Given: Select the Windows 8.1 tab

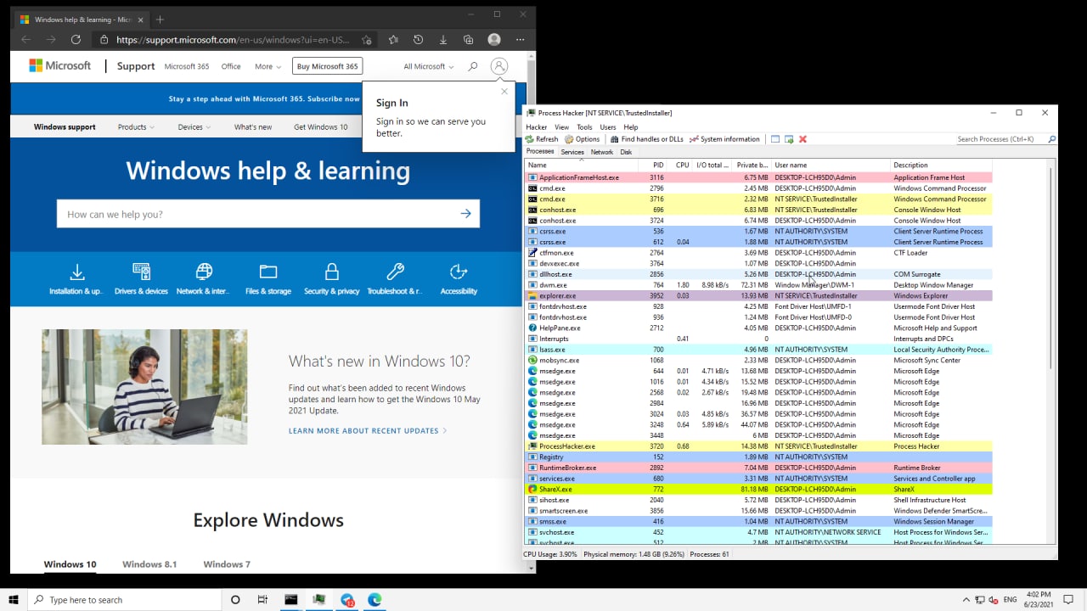Looking at the screenshot, I should click(x=149, y=564).
